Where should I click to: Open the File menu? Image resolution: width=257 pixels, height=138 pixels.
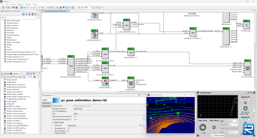coord(2,4)
